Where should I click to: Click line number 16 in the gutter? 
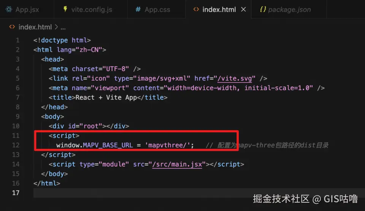(16, 184)
